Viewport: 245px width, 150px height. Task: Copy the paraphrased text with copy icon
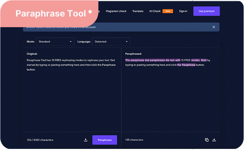pyautogui.click(x=207, y=140)
